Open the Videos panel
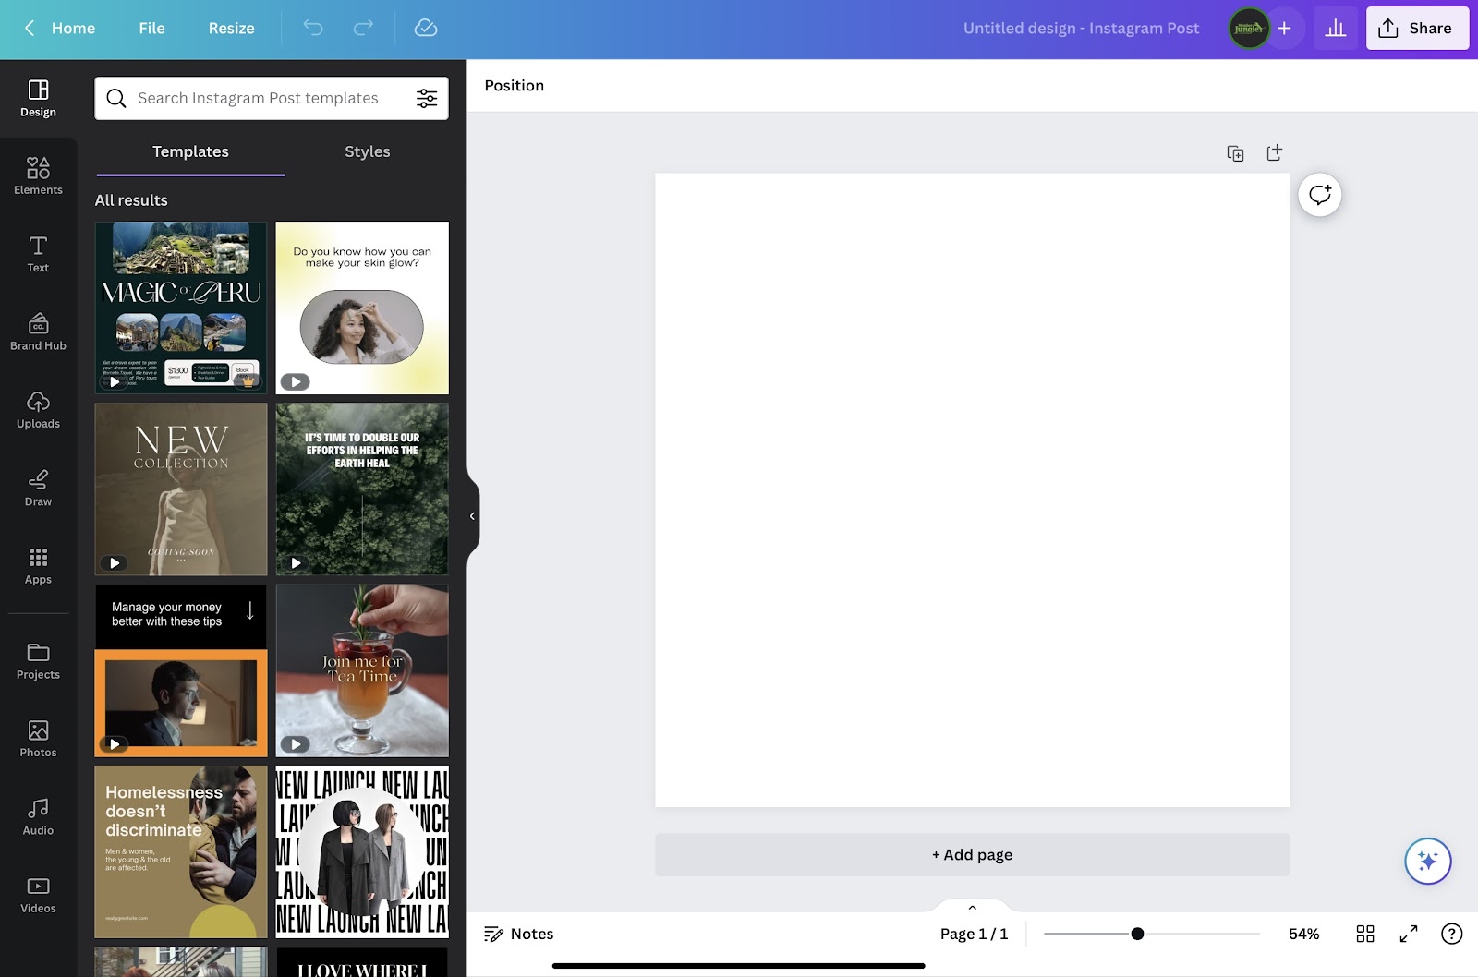 (x=38, y=895)
